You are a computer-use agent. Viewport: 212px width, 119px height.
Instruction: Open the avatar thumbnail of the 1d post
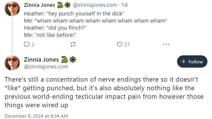tap(12, 9)
